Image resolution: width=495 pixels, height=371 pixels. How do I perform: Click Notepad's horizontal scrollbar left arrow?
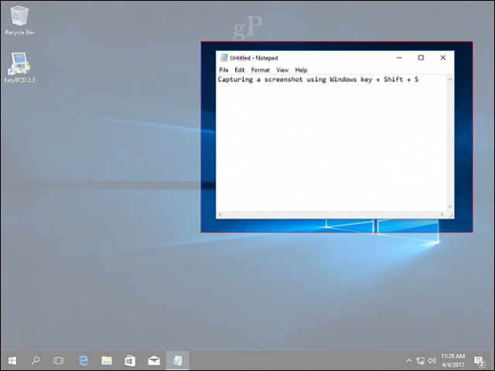pyautogui.click(x=220, y=215)
